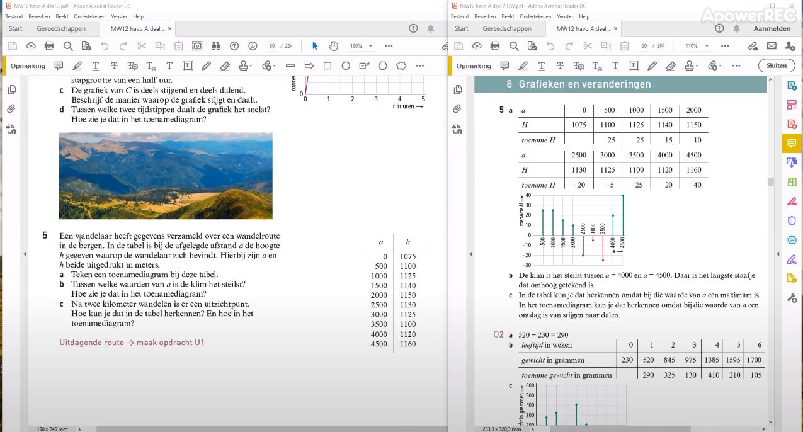
Task: Open Venster menu in right window
Action: pyautogui.click(x=566, y=16)
